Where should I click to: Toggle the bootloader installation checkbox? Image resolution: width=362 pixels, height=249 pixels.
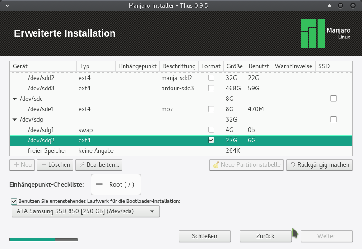14,201
